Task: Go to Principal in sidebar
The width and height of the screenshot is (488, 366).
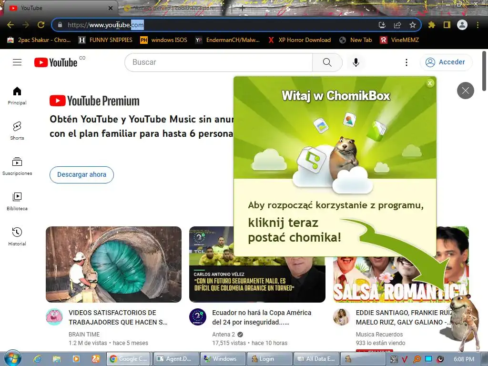Action: click(17, 96)
